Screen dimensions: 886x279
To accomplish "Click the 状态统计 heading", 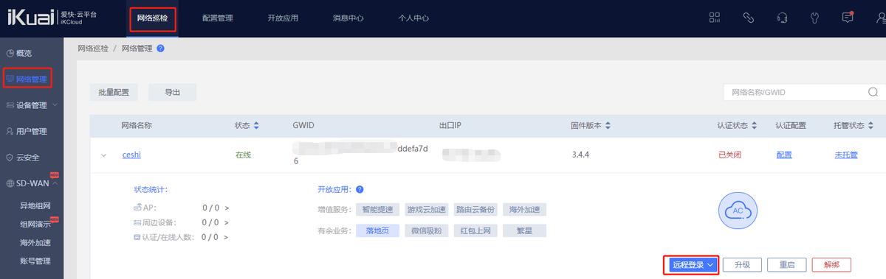I will 151,190.
